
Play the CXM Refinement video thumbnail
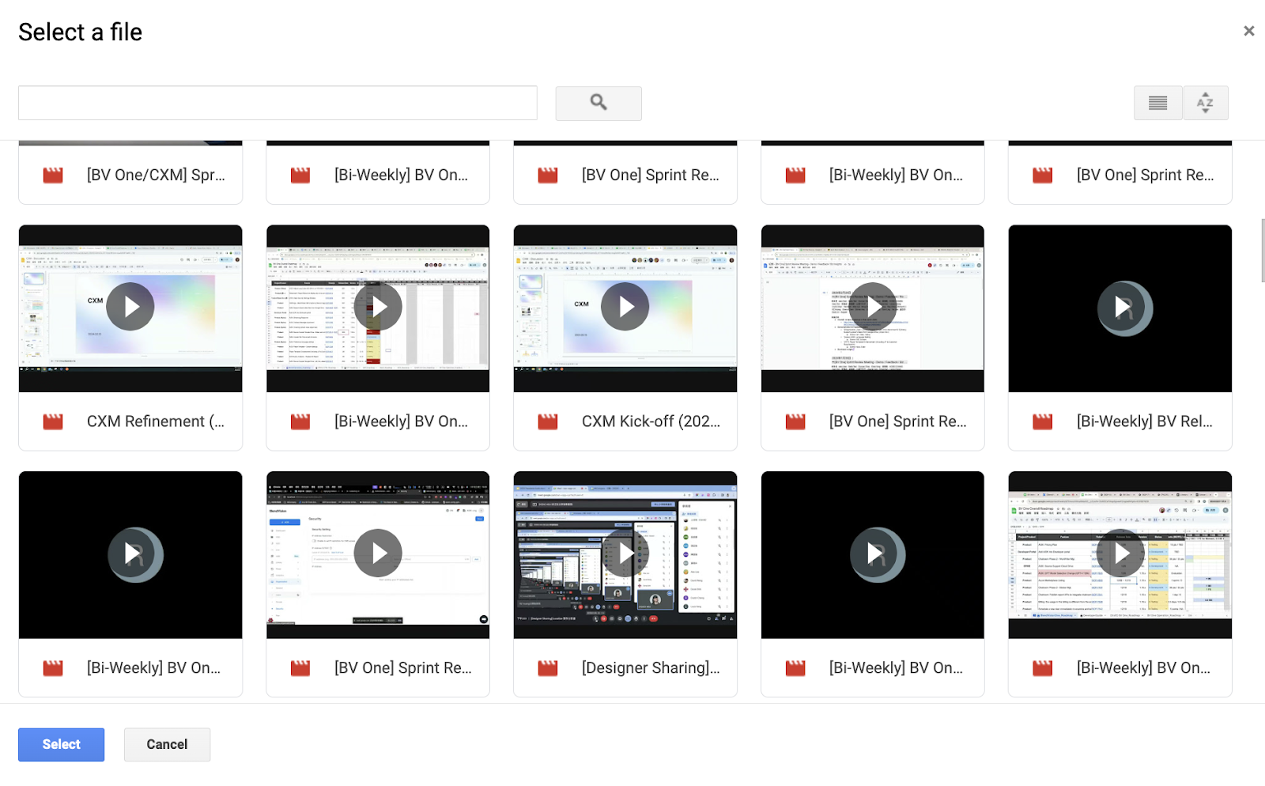pyautogui.click(x=130, y=308)
